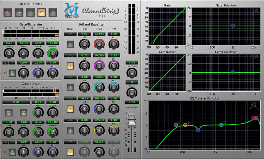Click Gate Sidechain graph analyzer icon
264x159 pixels.
pos(257,11)
